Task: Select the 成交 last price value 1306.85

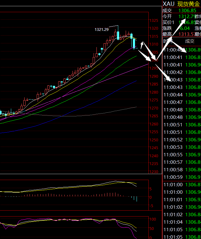Action: point(187,11)
